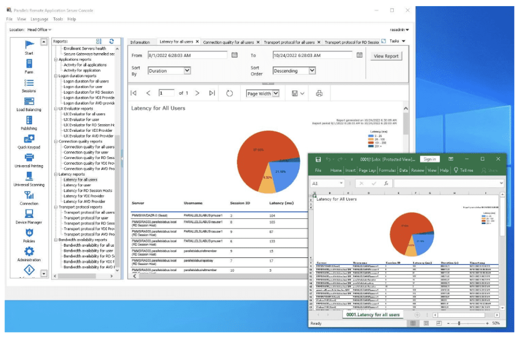
Task: Open the Load Balancing category
Action: coord(29,103)
